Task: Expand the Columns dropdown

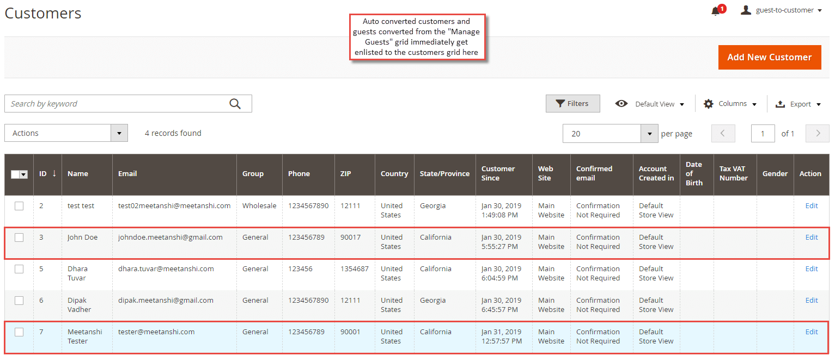Action: pos(738,104)
